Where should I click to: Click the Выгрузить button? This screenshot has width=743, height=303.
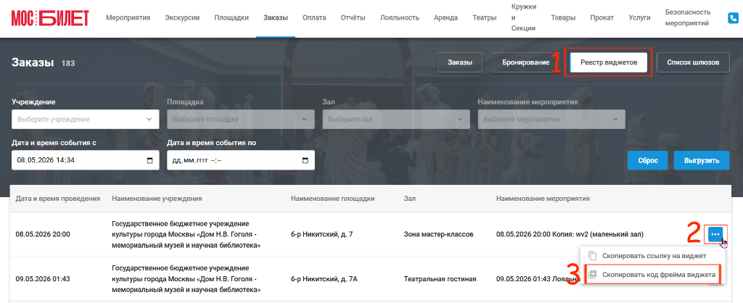(702, 160)
